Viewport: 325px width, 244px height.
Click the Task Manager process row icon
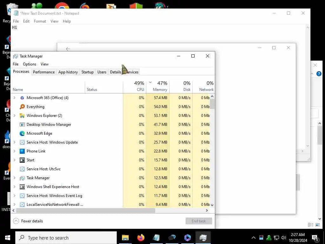click(x=22, y=178)
